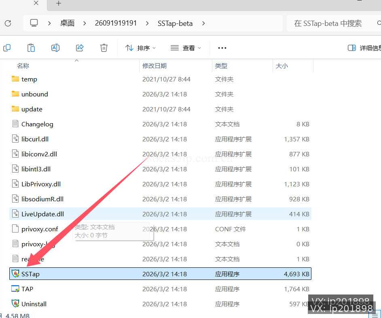Add a new tab with plus button
Screen dimensions: 381x318
[59, 3]
